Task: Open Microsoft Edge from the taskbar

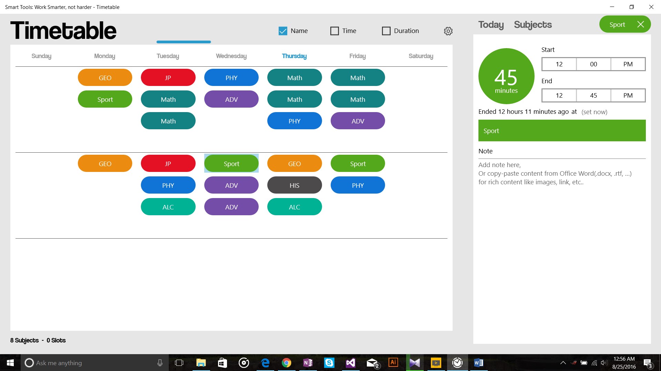Action: click(265, 363)
